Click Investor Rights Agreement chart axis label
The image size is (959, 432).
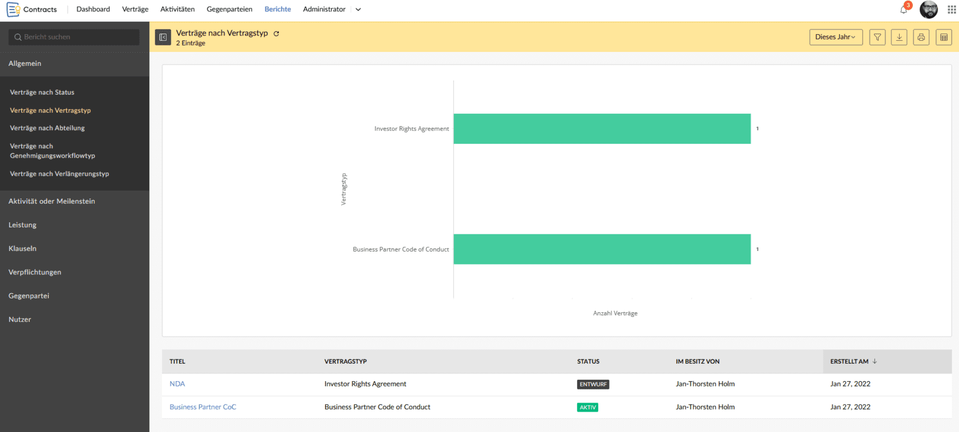(411, 129)
